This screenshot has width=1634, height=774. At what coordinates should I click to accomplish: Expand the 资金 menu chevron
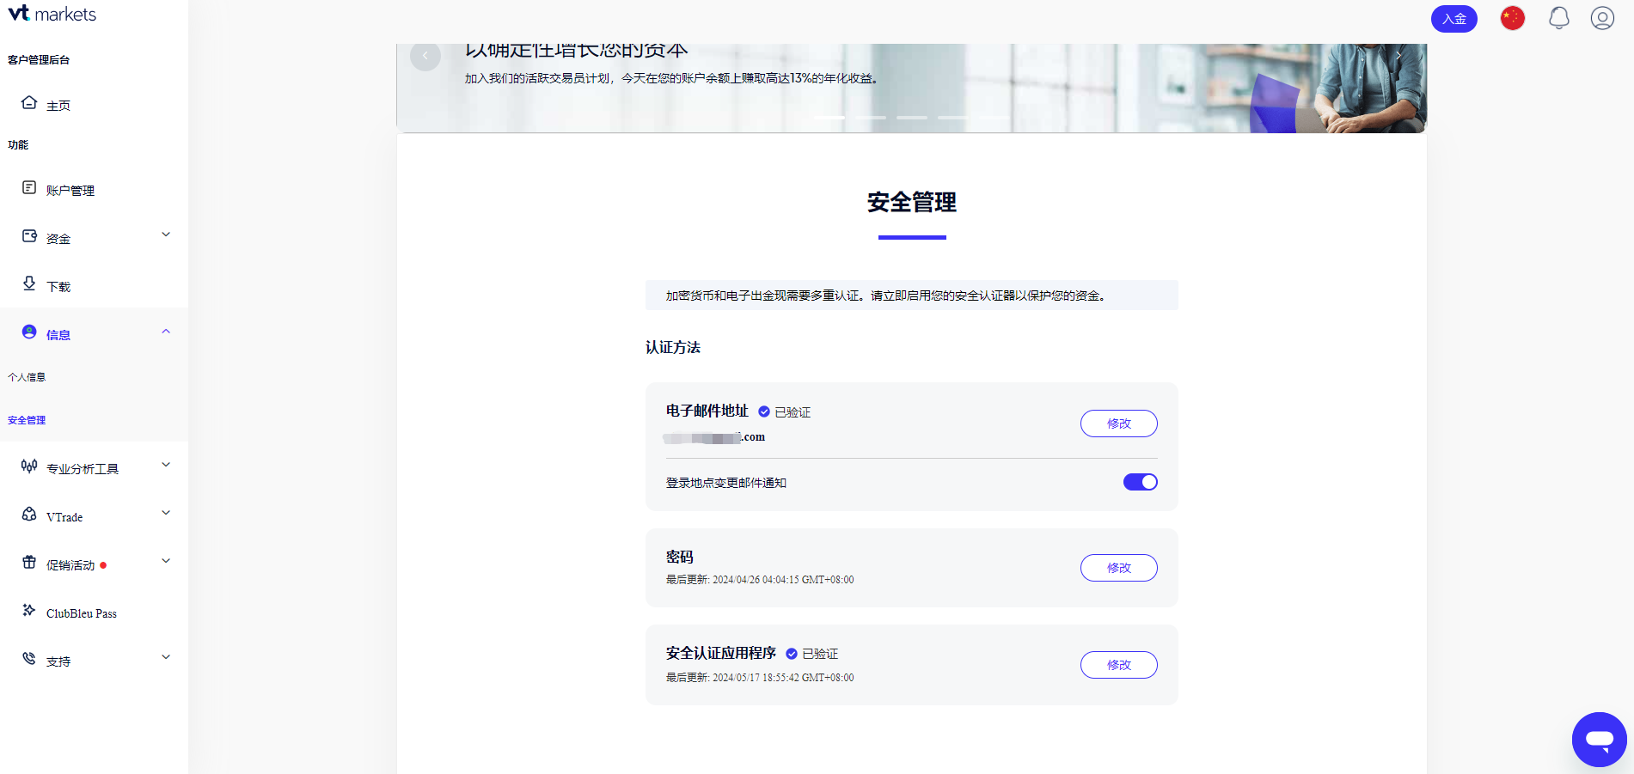coord(166,235)
